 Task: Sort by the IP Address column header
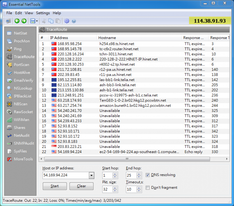[72, 38]
